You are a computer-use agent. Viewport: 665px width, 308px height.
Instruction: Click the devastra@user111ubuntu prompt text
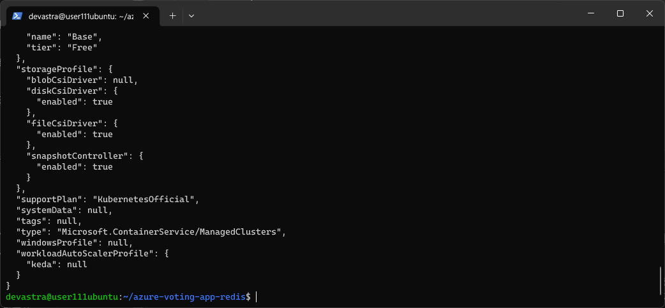63,297
